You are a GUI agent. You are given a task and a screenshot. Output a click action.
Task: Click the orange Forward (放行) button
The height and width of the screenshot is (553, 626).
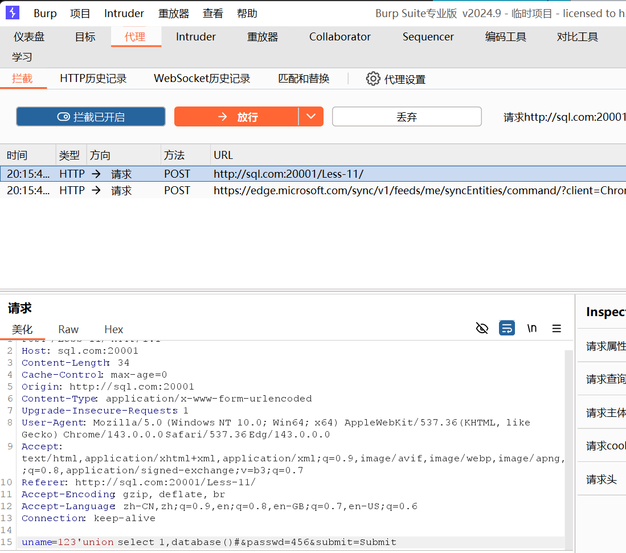pos(236,117)
